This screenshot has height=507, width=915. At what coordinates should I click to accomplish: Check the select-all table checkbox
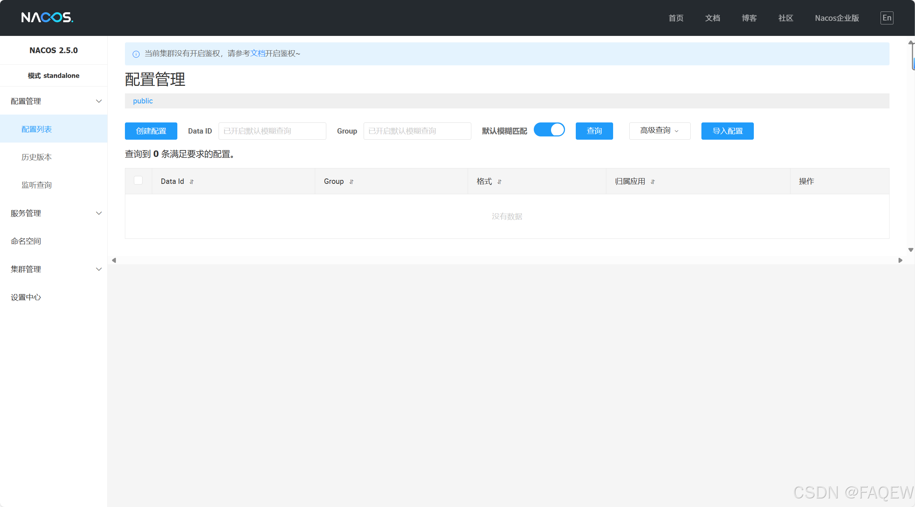tap(138, 180)
